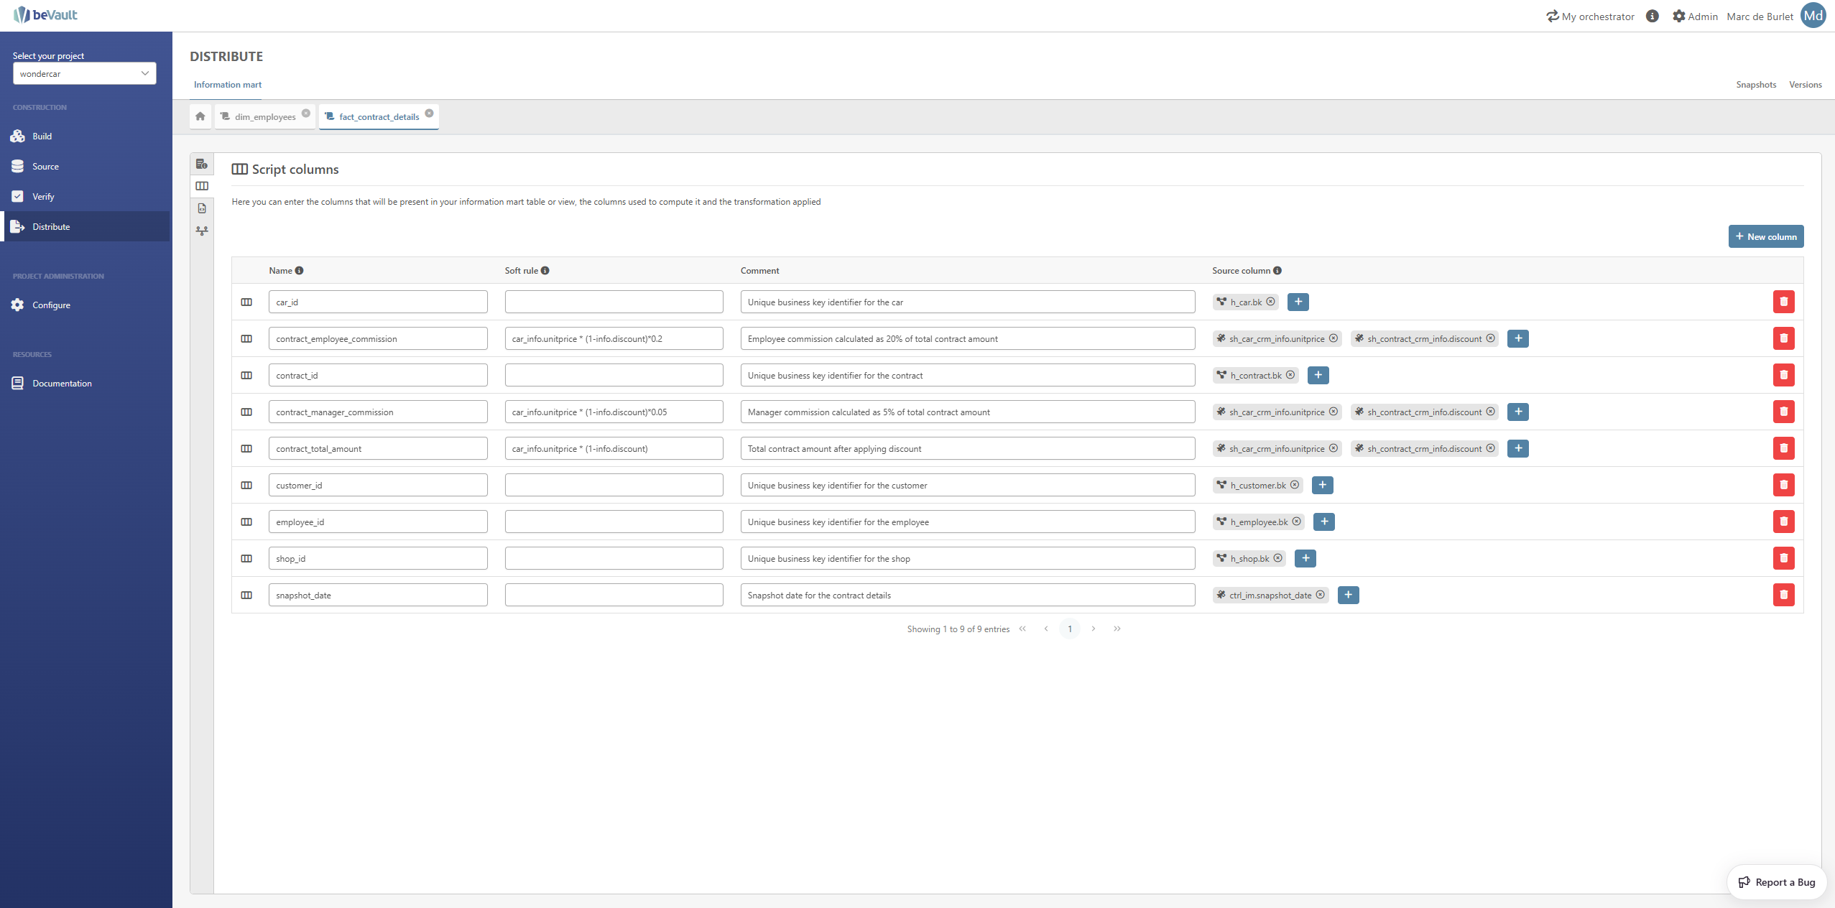Open the Versions tab
Viewport: 1835px width, 908px height.
[1805, 85]
